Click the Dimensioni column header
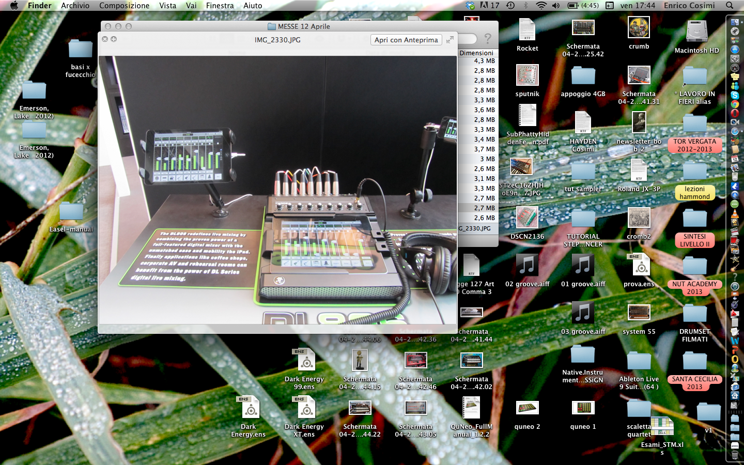Screen dimensions: 744x465 pos(476,53)
